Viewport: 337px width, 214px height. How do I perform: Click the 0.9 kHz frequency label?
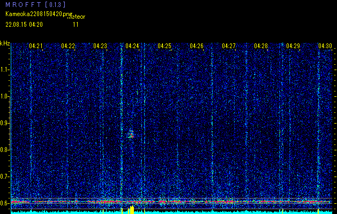[x=5, y=123]
